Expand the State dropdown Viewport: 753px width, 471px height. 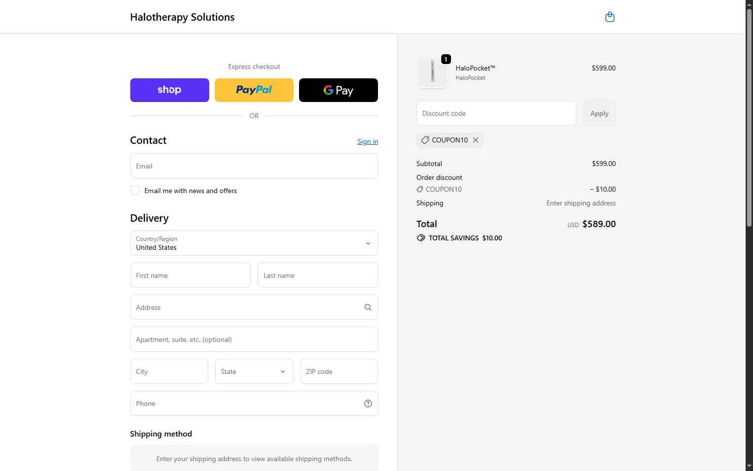pyautogui.click(x=254, y=371)
